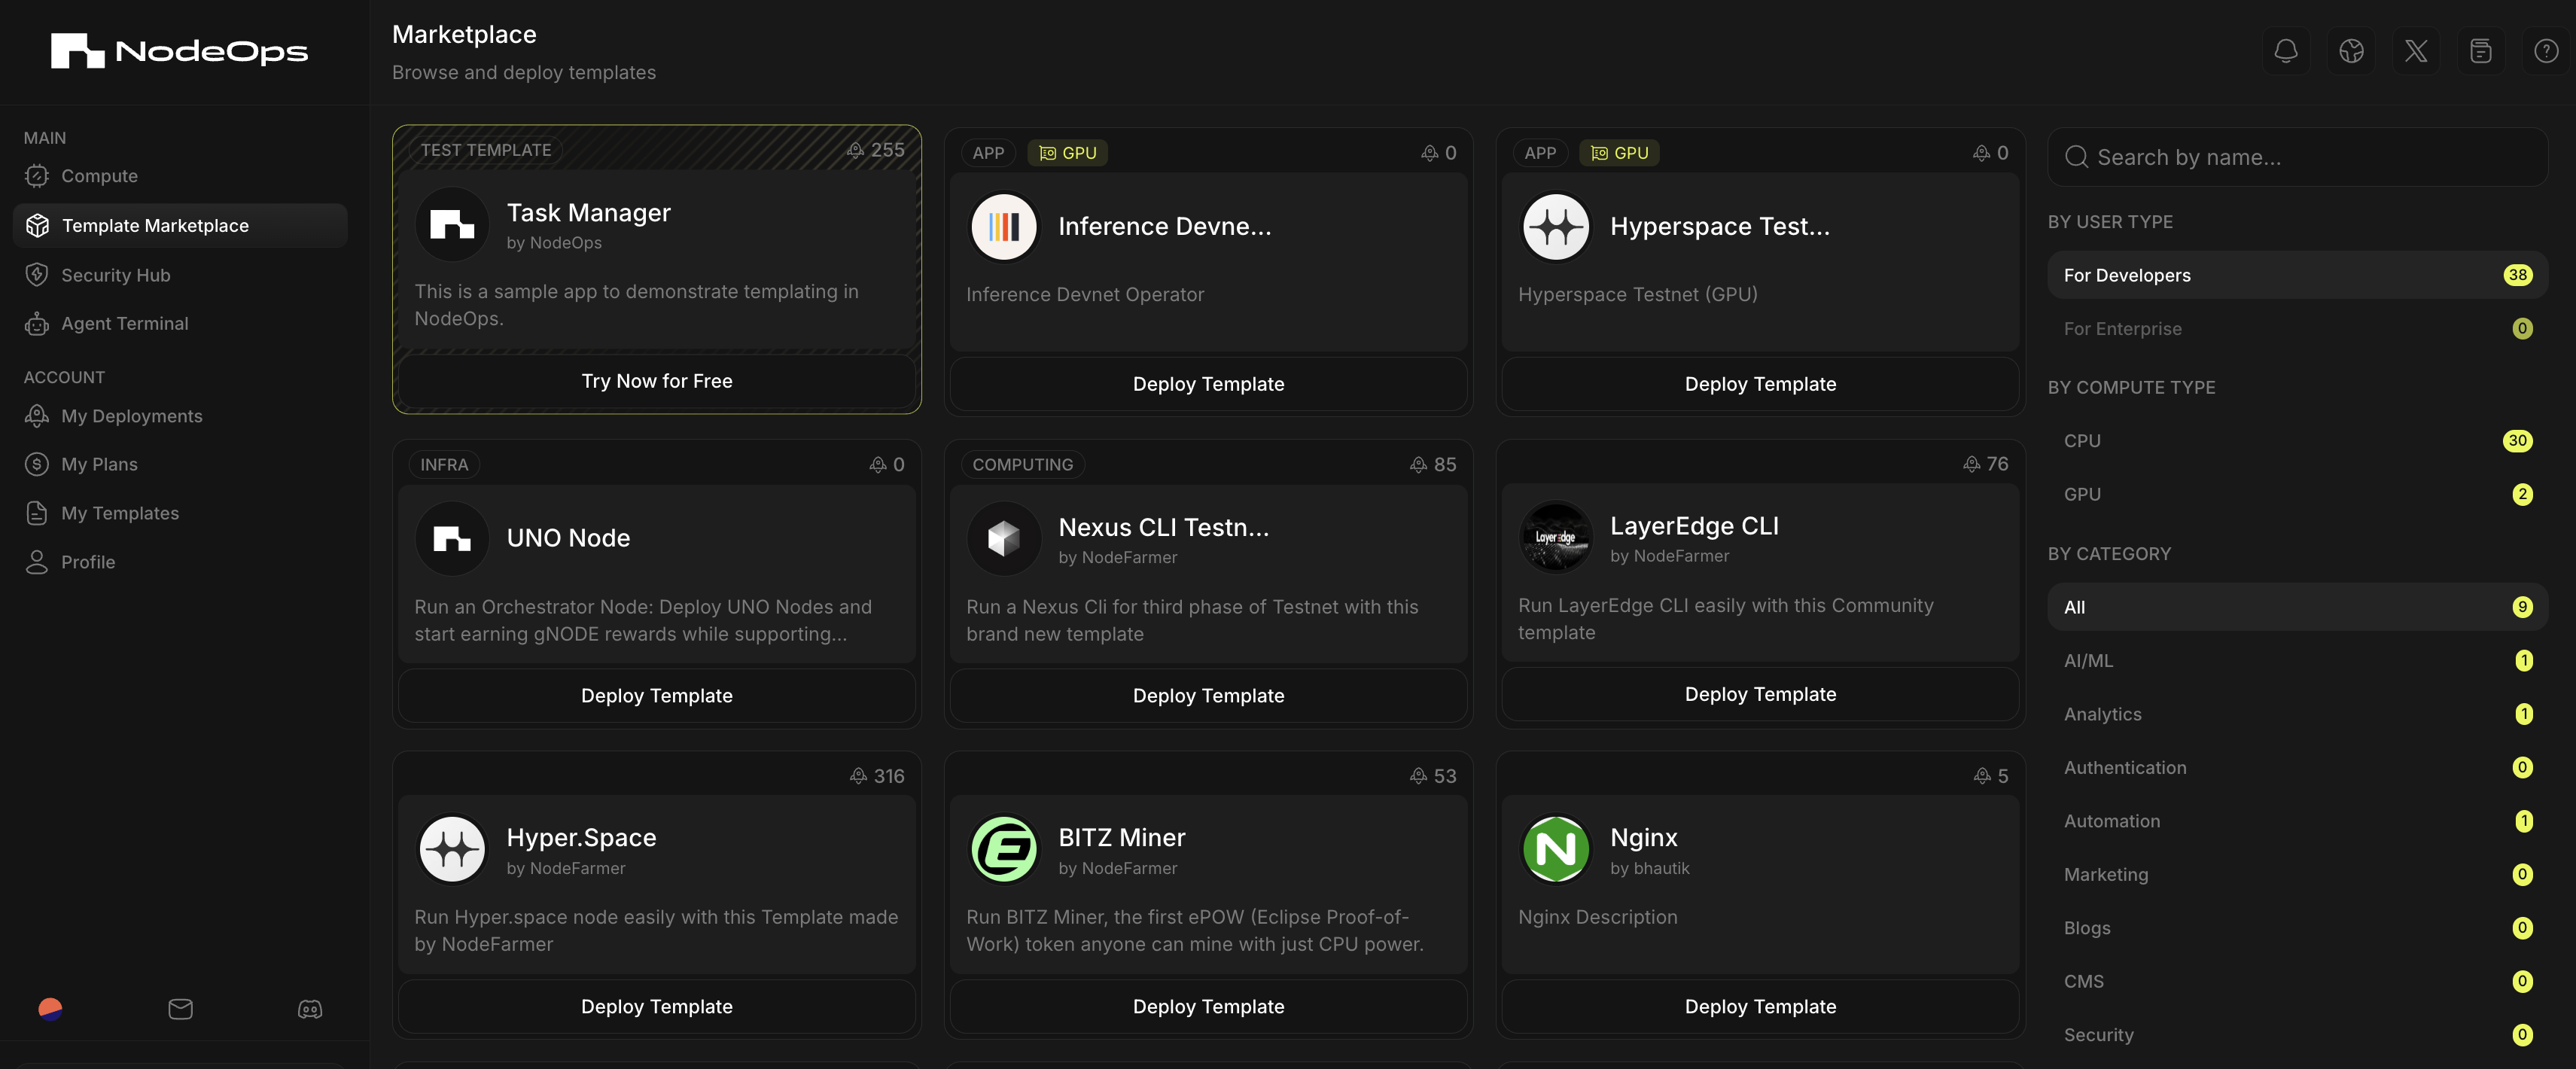Image resolution: width=2576 pixels, height=1069 pixels.
Task: Open the Template Marketplace section
Action: (155, 225)
